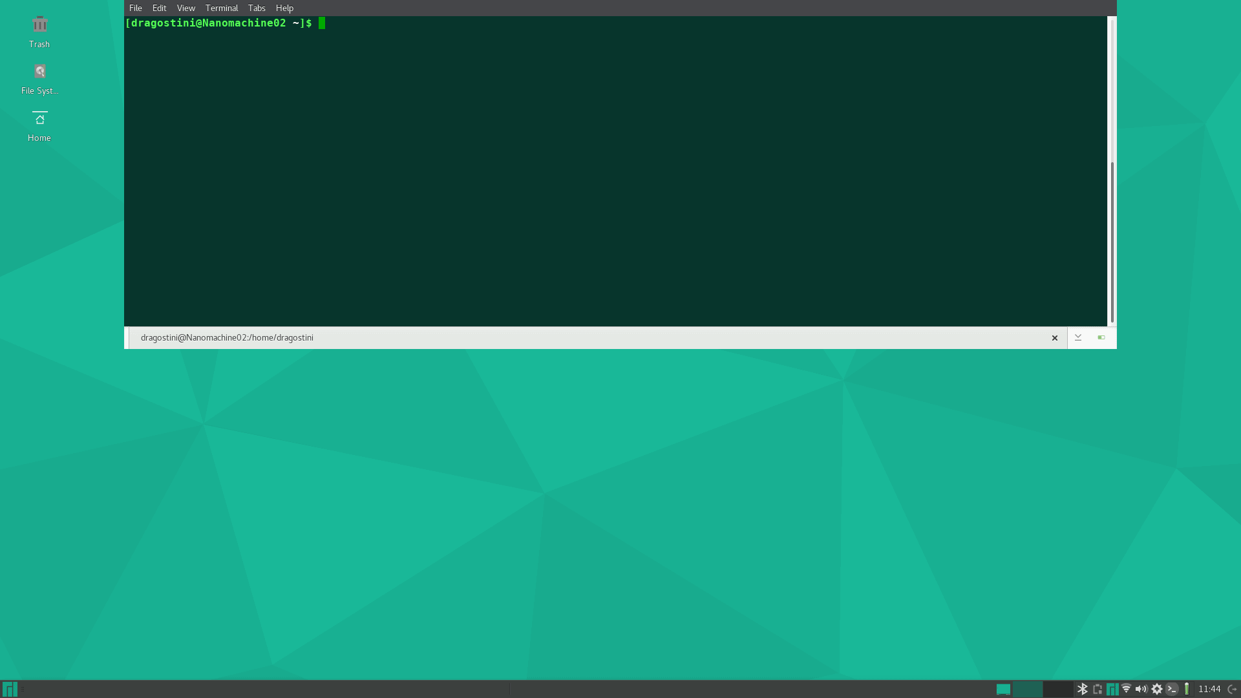
Task: Click the Manjaro update notifier tray icon
Action: 1112,689
